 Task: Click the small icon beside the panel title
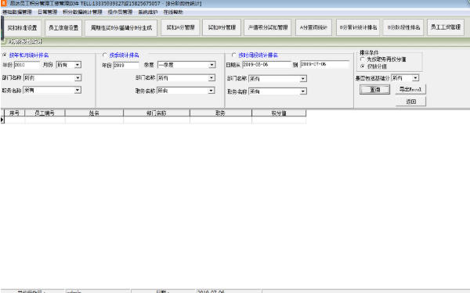click(x=3, y=41)
